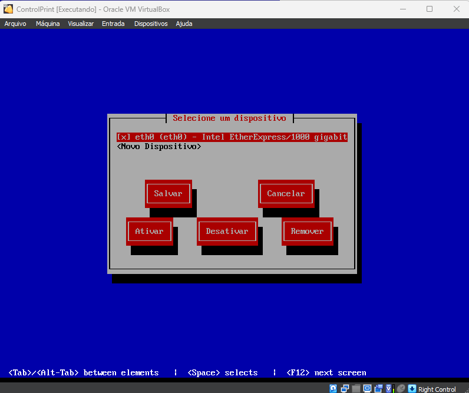
Task: Click the VirtualBox app icon in title bar
Action: [x=8, y=9]
